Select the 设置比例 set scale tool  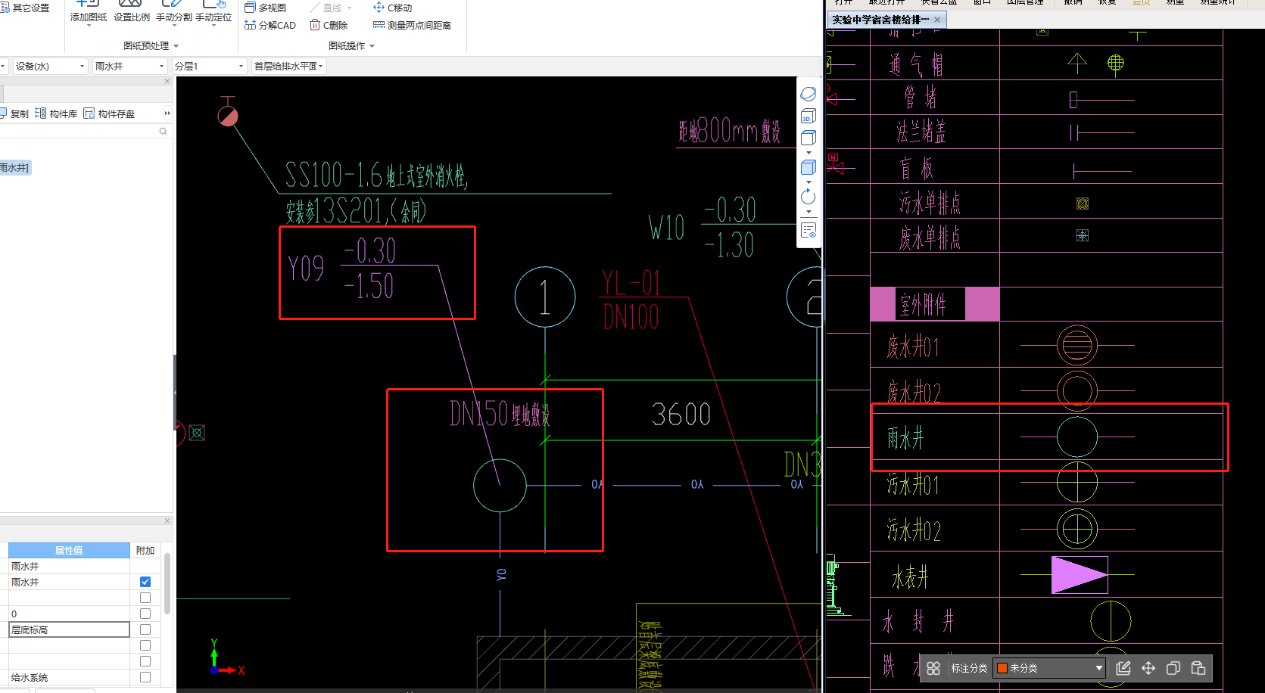click(132, 13)
